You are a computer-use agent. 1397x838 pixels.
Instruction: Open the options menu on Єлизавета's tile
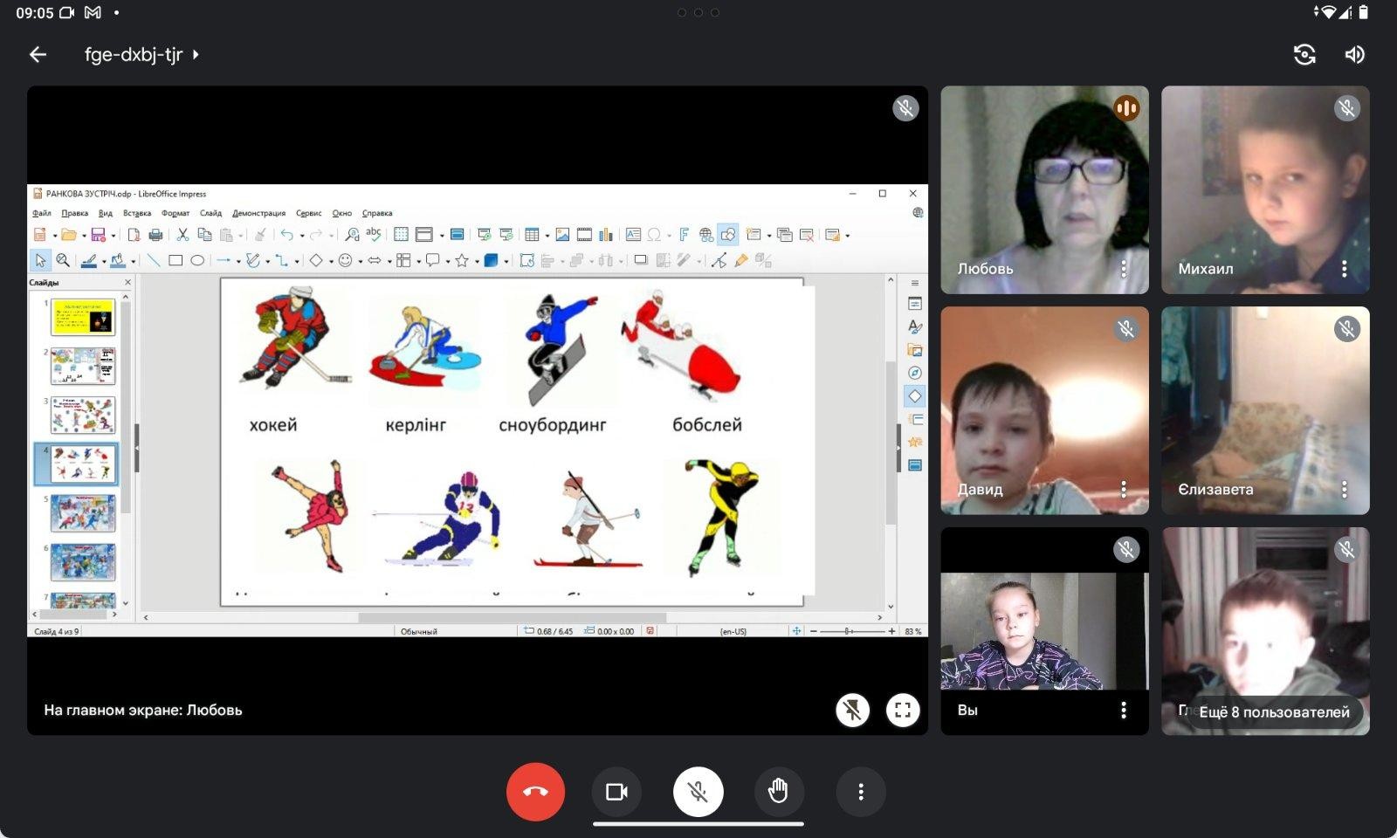pos(1345,489)
